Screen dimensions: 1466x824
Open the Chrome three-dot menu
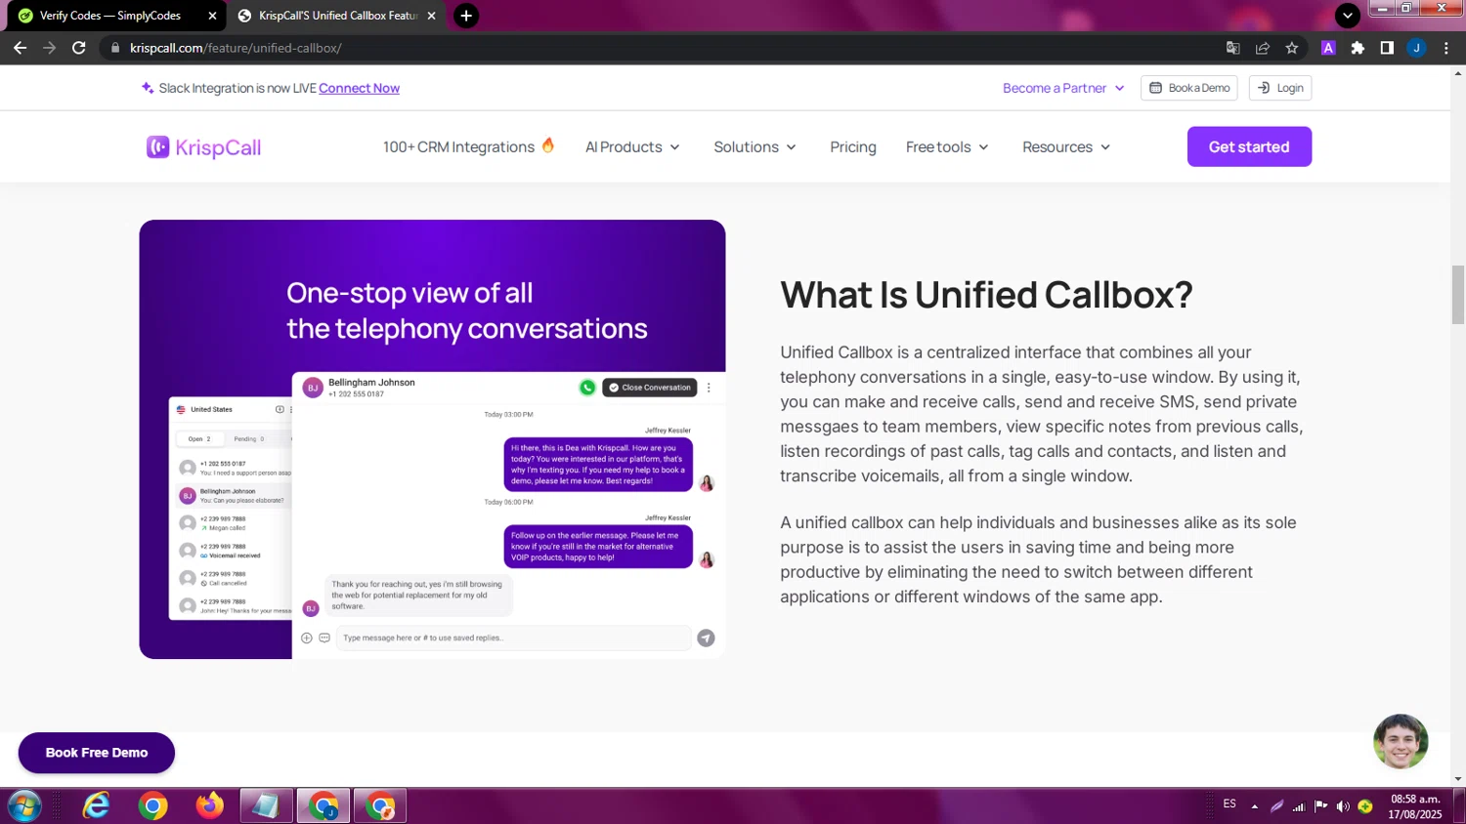pos(1446,48)
